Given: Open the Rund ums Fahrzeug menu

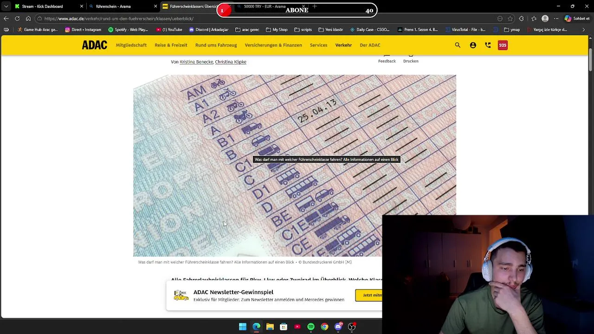Looking at the screenshot, I should coord(216,45).
